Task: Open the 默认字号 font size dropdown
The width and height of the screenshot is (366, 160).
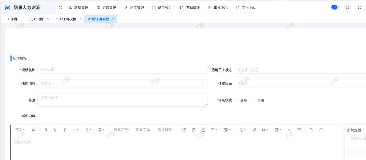Action: pos(122,130)
